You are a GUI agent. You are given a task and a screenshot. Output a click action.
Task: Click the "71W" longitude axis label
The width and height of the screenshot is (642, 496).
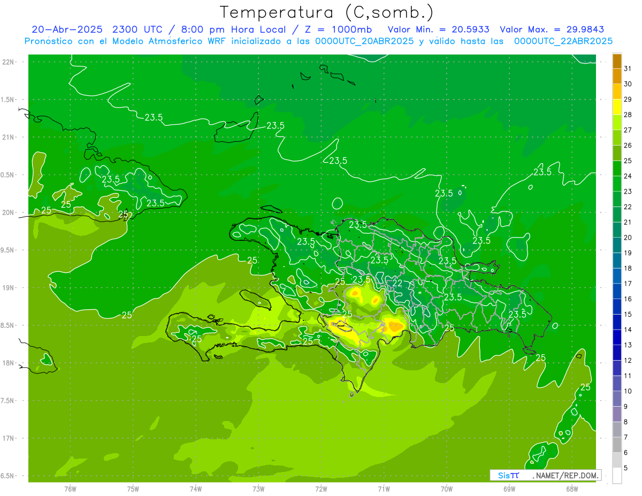tap(384, 489)
